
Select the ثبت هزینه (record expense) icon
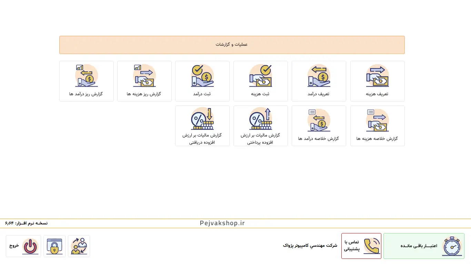pyautogui.click(x=260, y=76)
